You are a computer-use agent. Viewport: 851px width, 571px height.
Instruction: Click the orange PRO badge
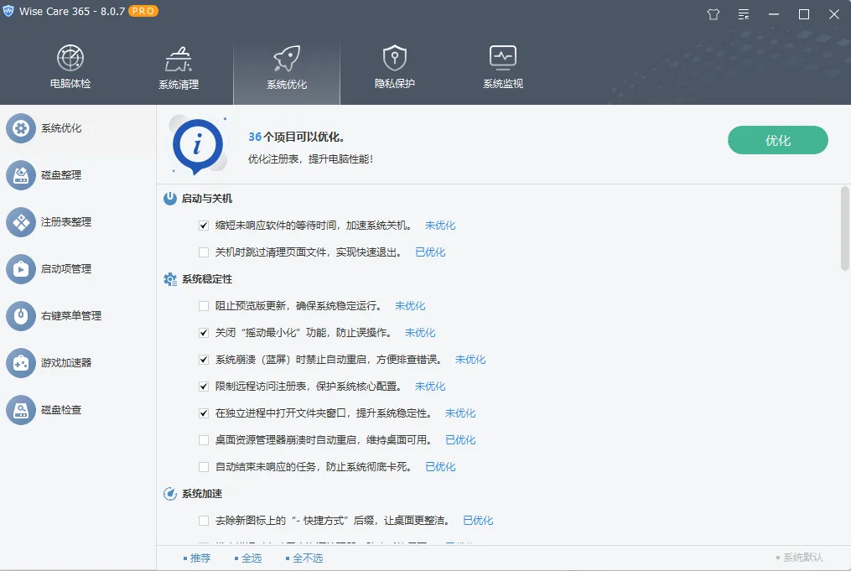143,11
